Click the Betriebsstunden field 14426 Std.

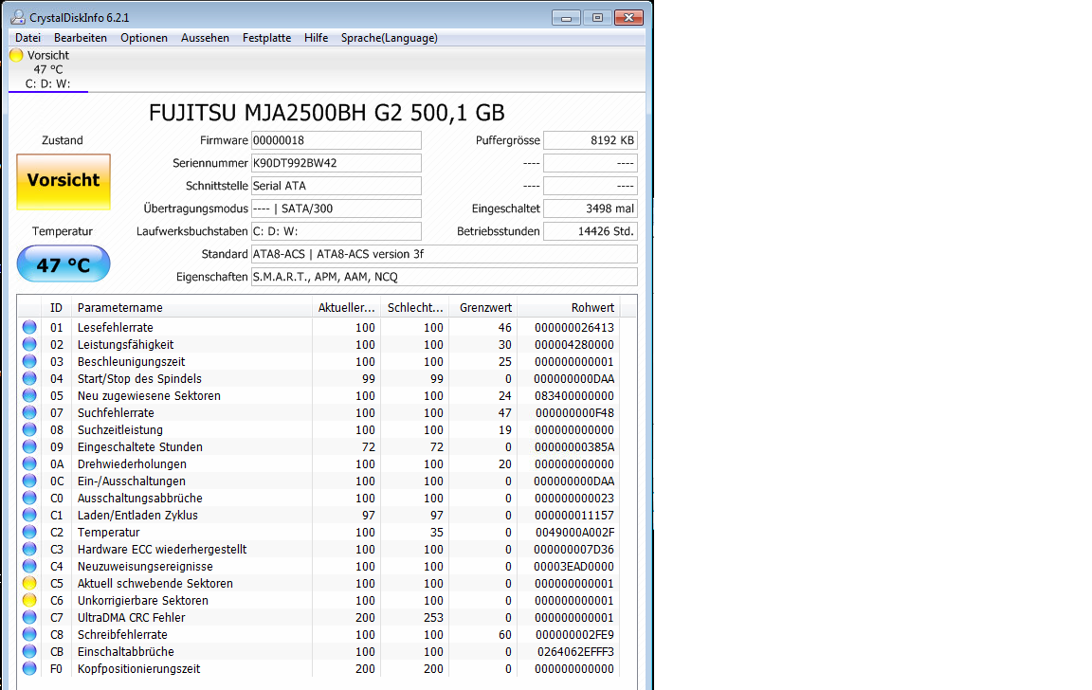(591, 231)
